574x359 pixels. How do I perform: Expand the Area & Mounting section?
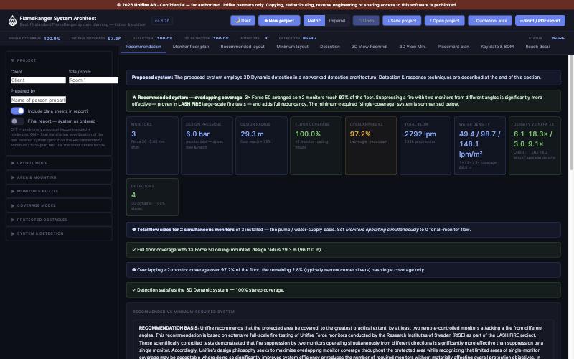click(60, 177)
